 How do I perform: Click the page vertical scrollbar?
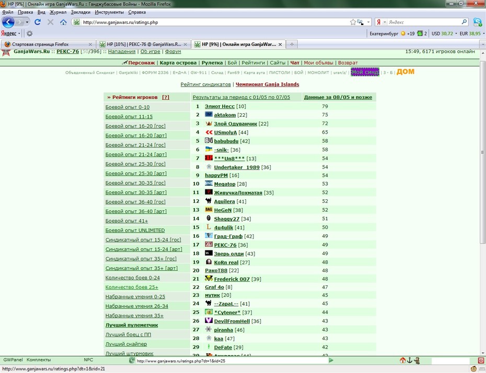pos(482,152)
